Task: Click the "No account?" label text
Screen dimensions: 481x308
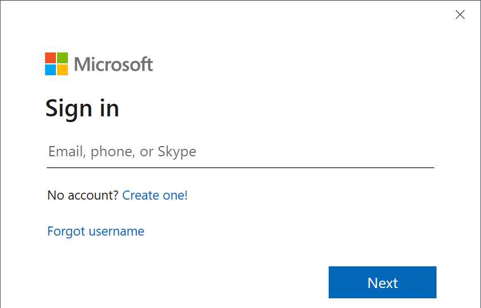Action: coord(83,195)
